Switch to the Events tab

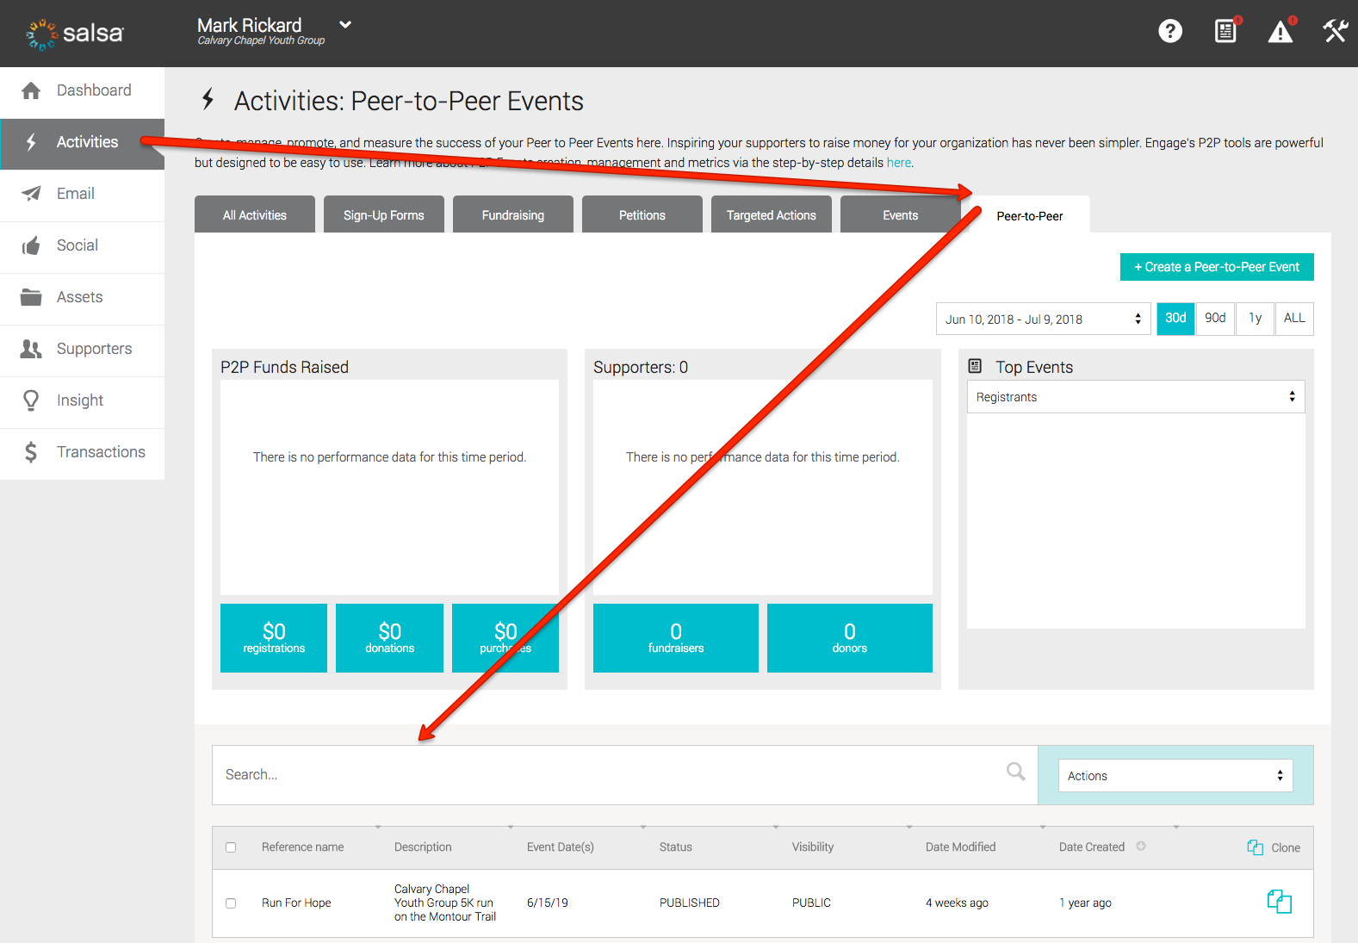tap(901, 214)
